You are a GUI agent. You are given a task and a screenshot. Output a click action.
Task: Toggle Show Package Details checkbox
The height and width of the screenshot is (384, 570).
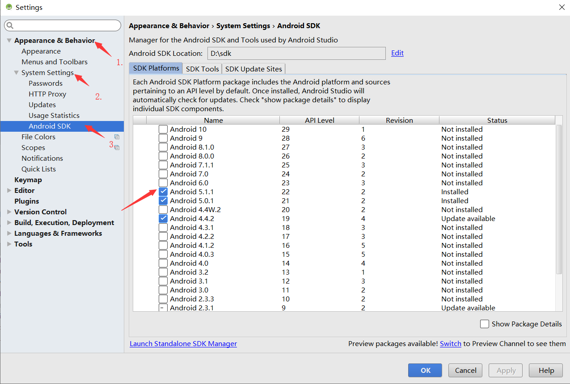[485, 324]
